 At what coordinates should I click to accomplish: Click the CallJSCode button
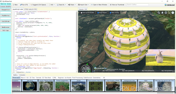[6, 21]
